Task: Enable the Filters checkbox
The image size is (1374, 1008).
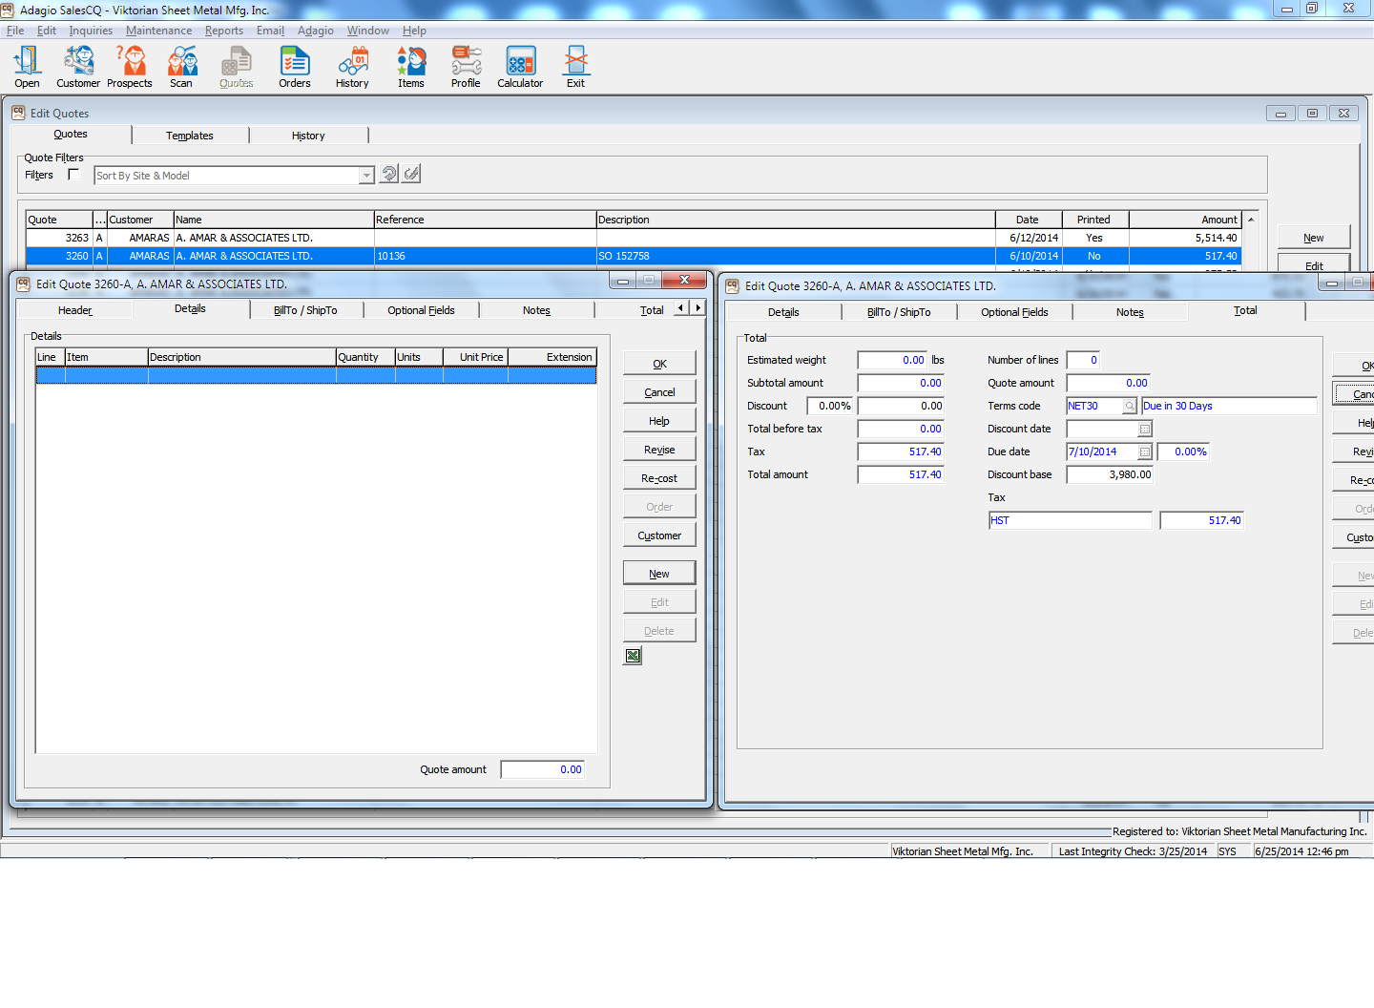Action: [x=73, y=175]
